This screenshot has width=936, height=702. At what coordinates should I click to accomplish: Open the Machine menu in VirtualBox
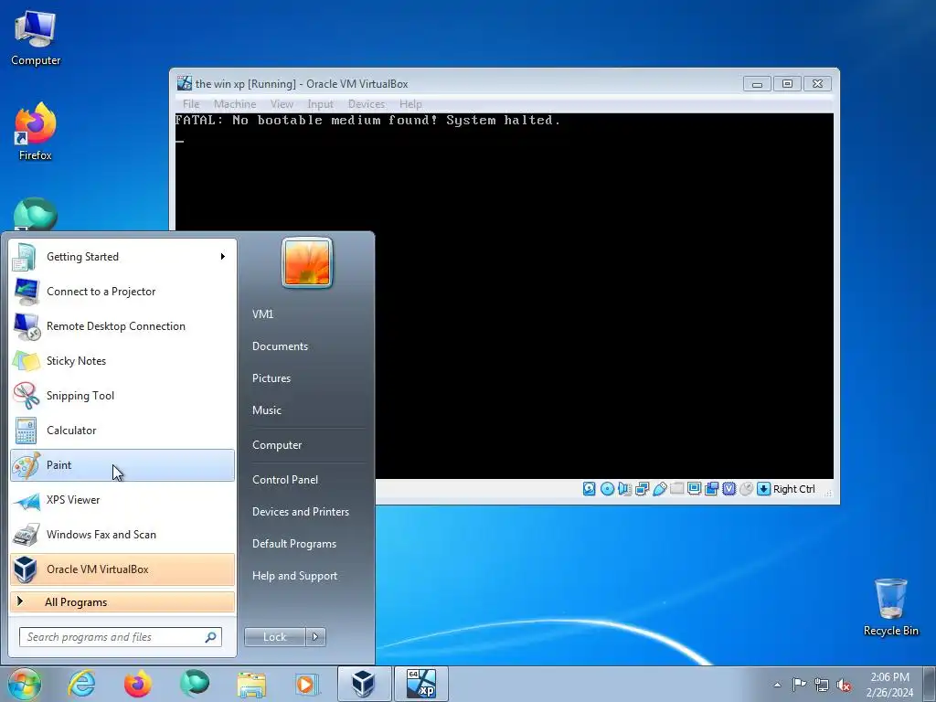coord(235,104)
